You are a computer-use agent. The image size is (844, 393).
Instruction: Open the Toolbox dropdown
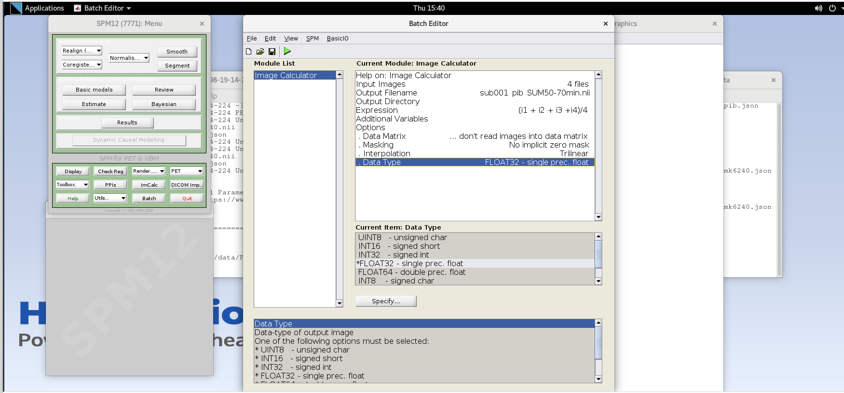[72, 185]
